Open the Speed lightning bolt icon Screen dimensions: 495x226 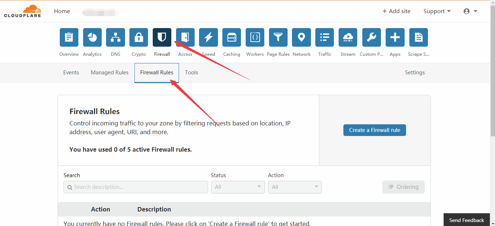click(208, 38)
